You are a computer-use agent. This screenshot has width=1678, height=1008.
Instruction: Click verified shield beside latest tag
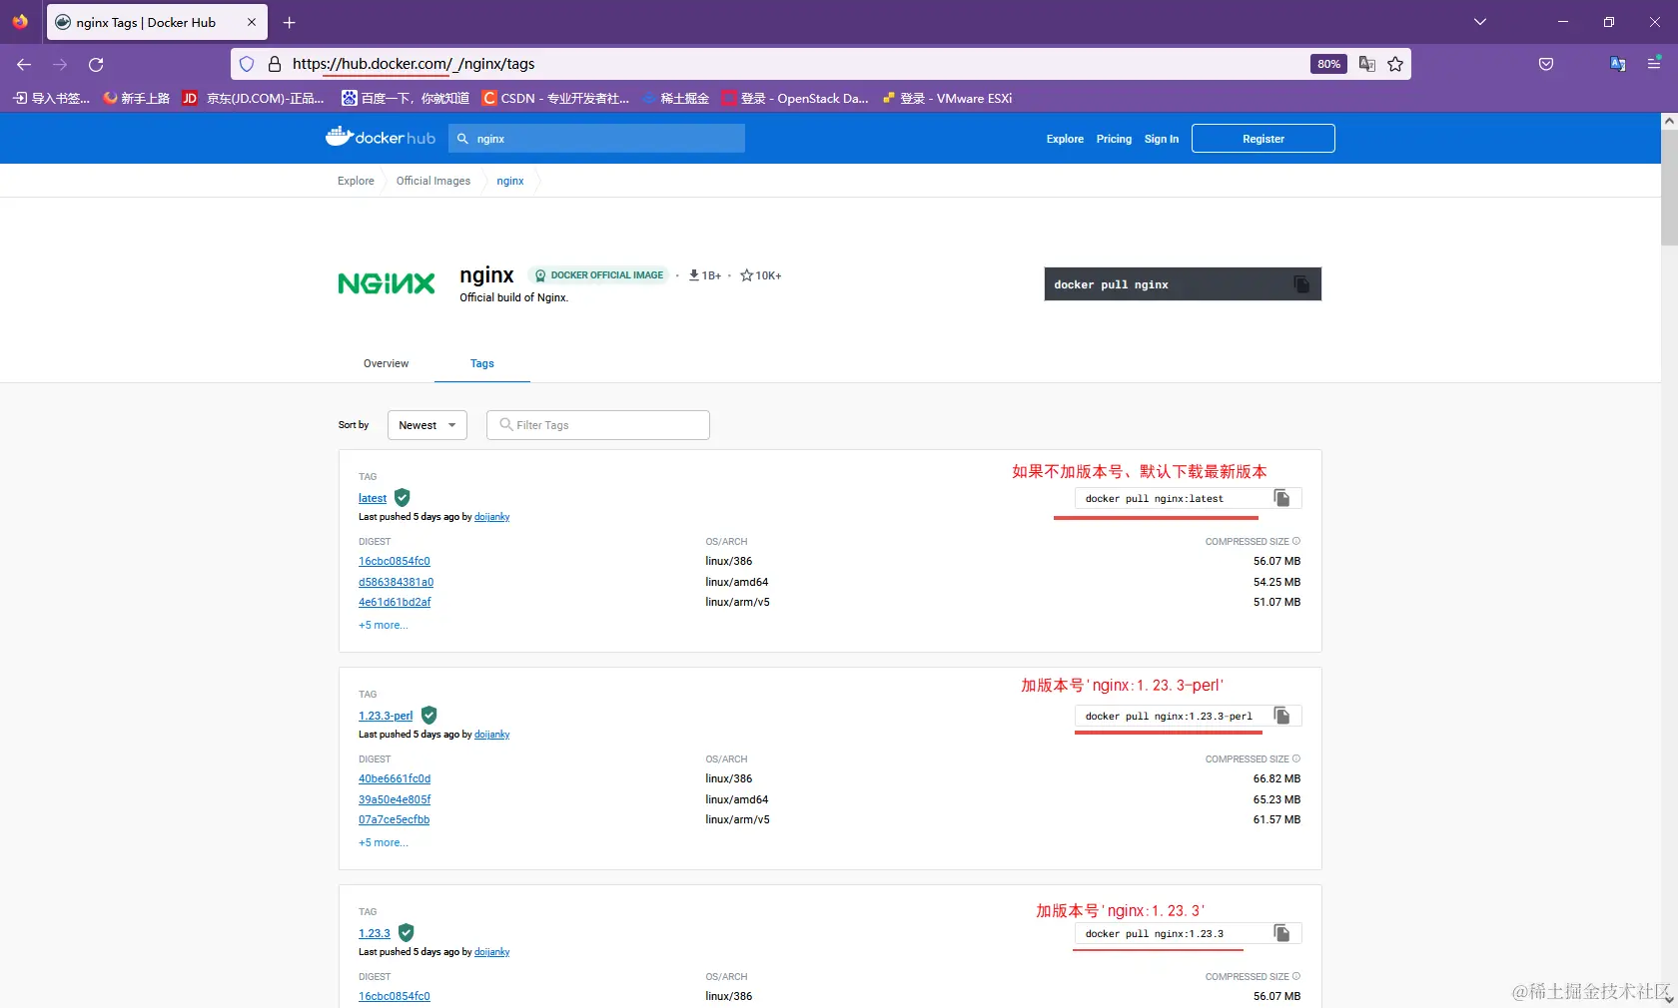point(403,497)
